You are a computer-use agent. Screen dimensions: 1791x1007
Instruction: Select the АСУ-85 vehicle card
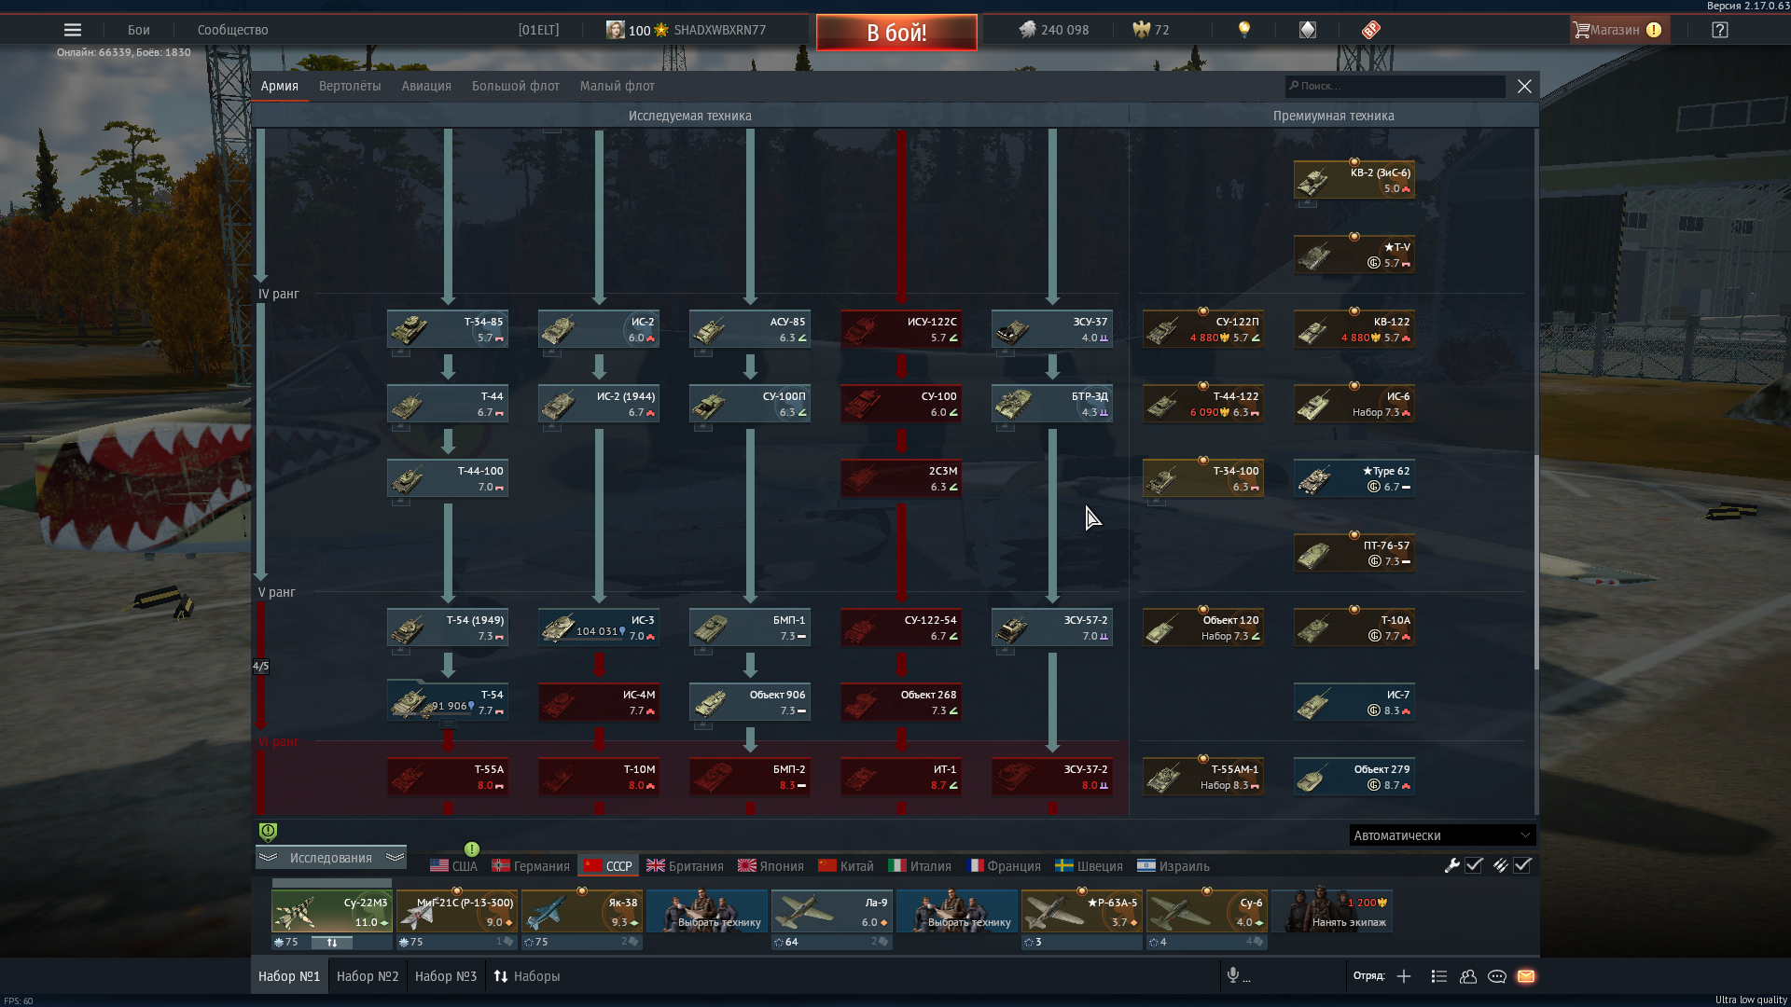pyautogui.click(x=750, y=329)
